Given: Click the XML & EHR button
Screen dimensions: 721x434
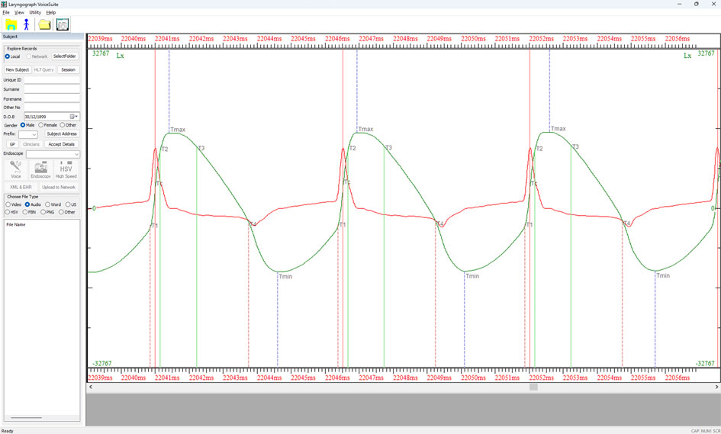Looking at the screenshot, I should pyautogui.click(x=21, y=188).
